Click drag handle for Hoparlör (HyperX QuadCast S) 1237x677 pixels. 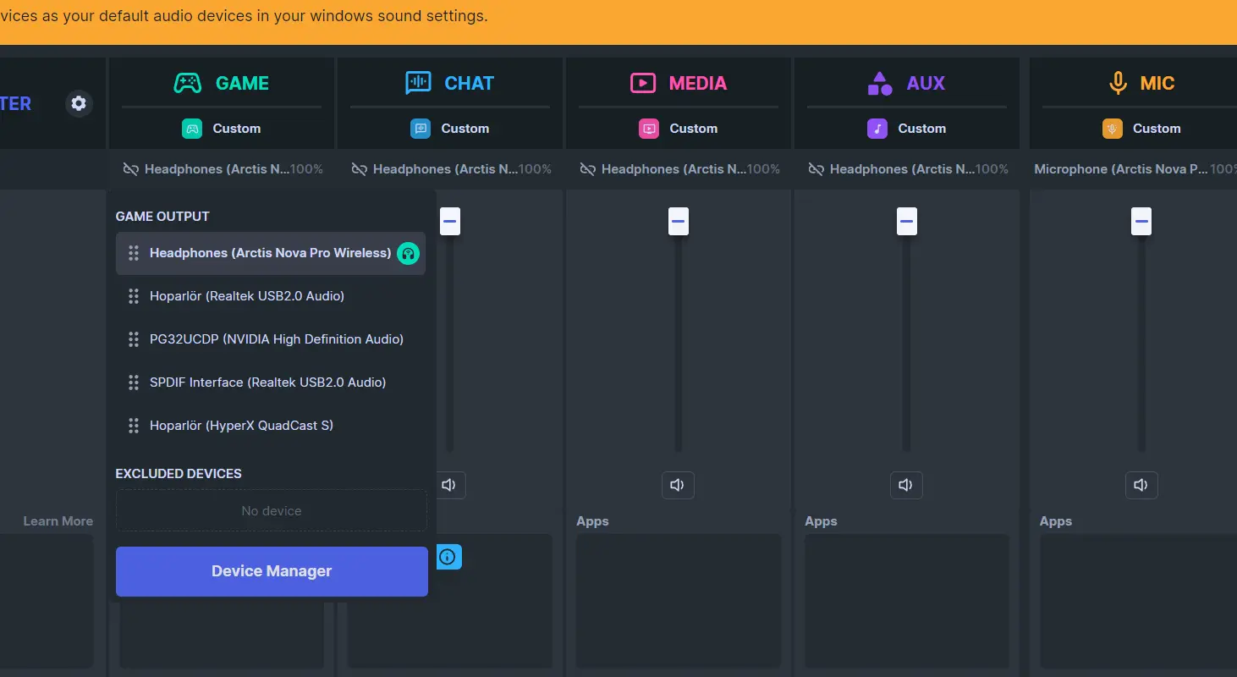134,426
